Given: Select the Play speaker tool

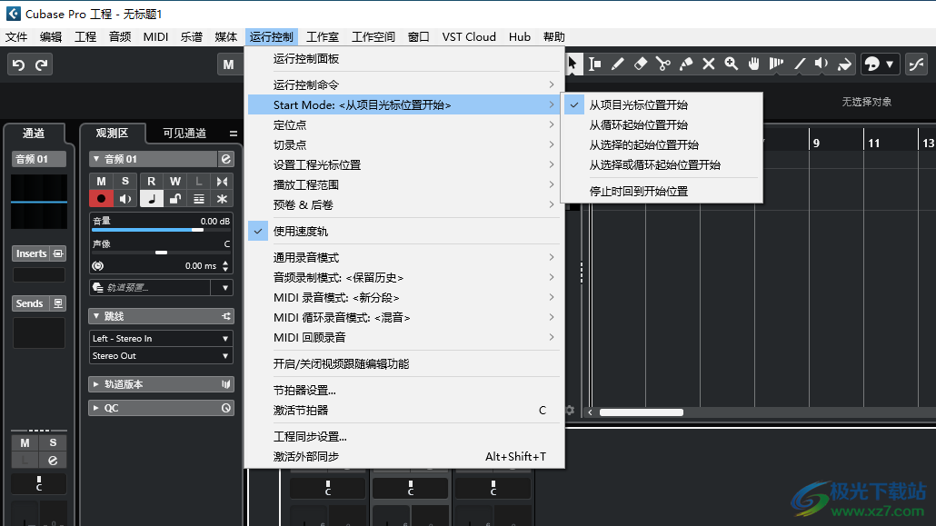Looking at the screenshot, I should pos(821,64).
